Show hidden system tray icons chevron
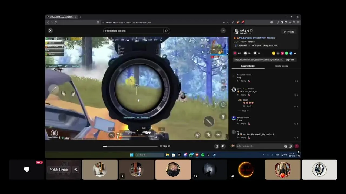The width and height of the screenshot is (346, 194). pos(264,155)
